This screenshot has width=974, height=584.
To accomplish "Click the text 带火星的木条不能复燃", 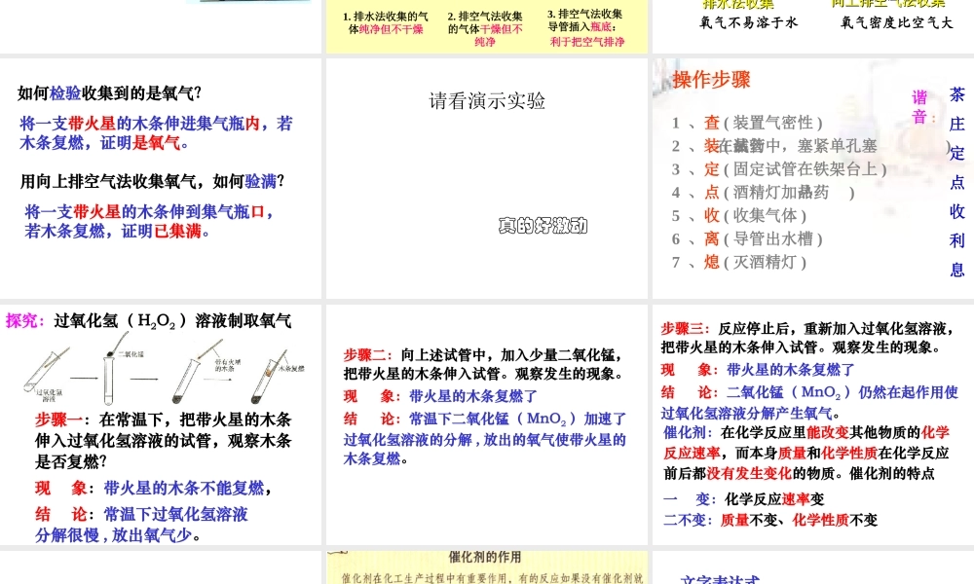I will (184, 489).
